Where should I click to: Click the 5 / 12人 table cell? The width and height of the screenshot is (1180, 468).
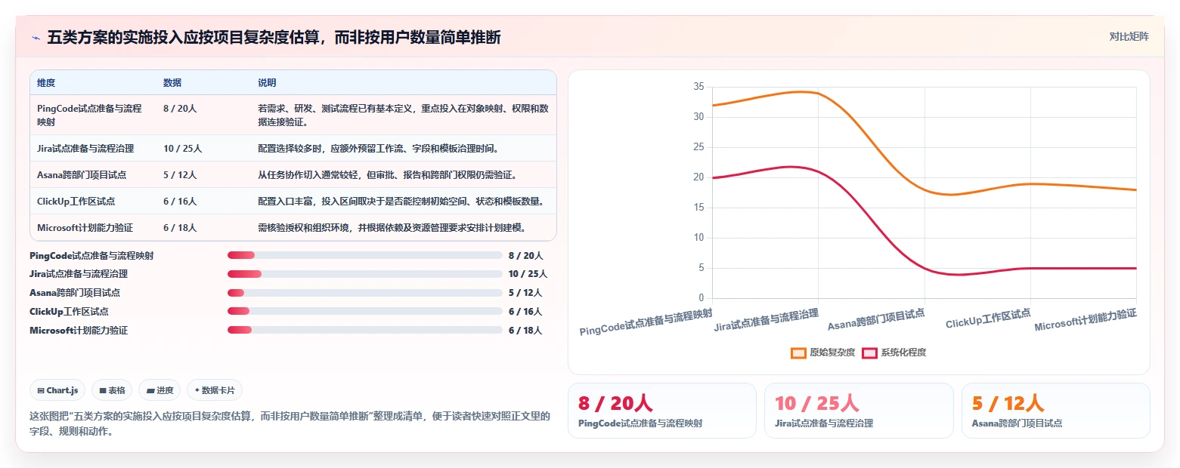pyautogui.click(x=180, y=174)
